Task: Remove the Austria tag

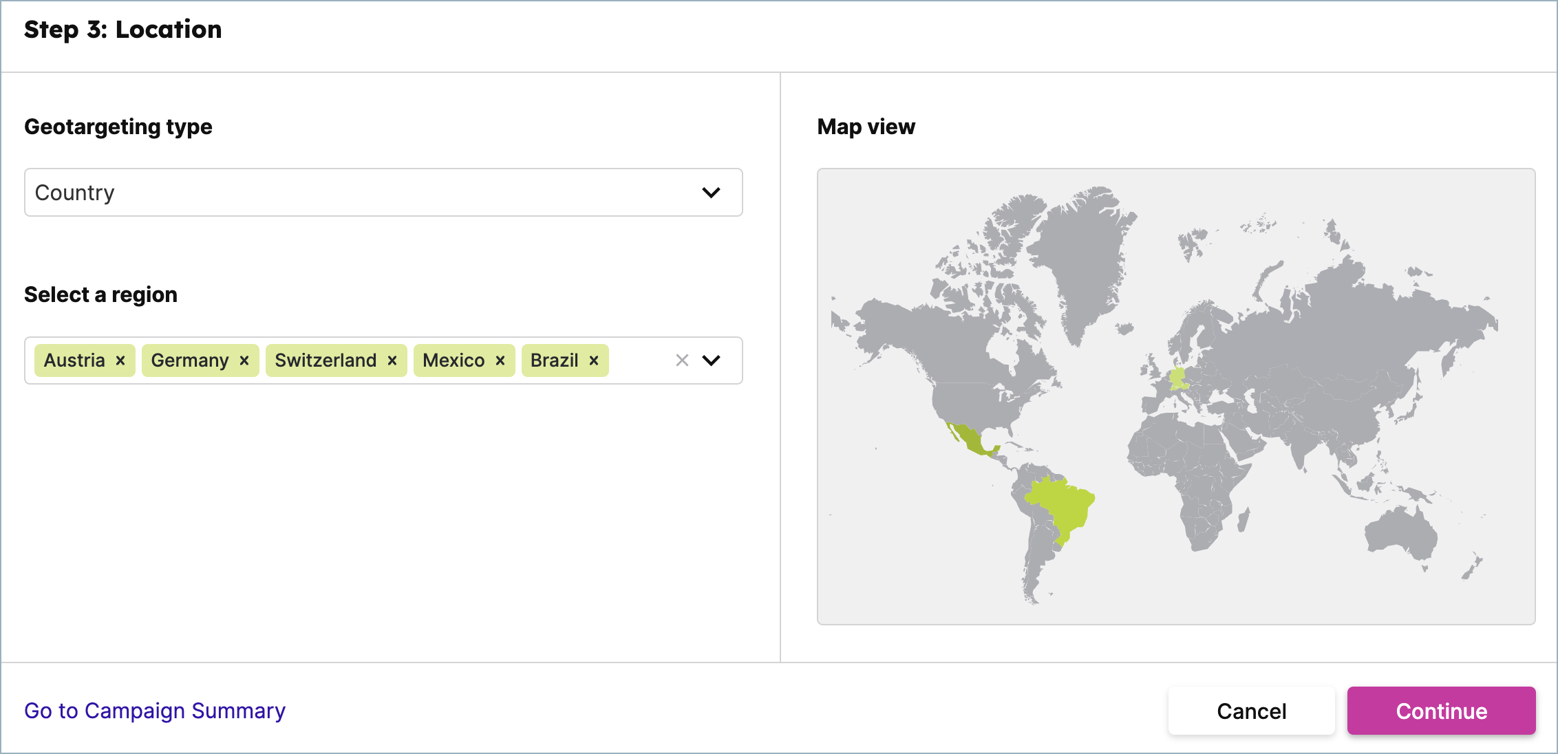Action: tap(120, 360)
